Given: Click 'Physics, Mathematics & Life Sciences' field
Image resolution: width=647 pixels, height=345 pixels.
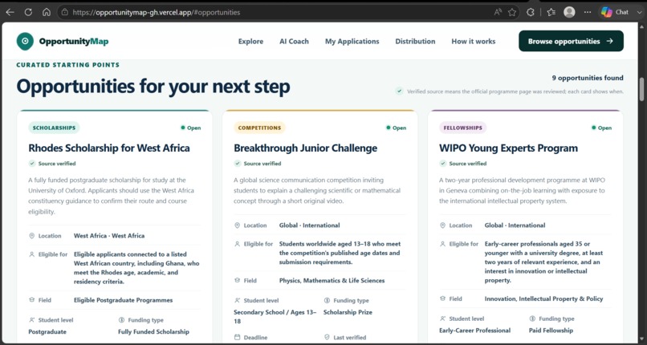Looking at the screenshot, I should pos(332,280).
